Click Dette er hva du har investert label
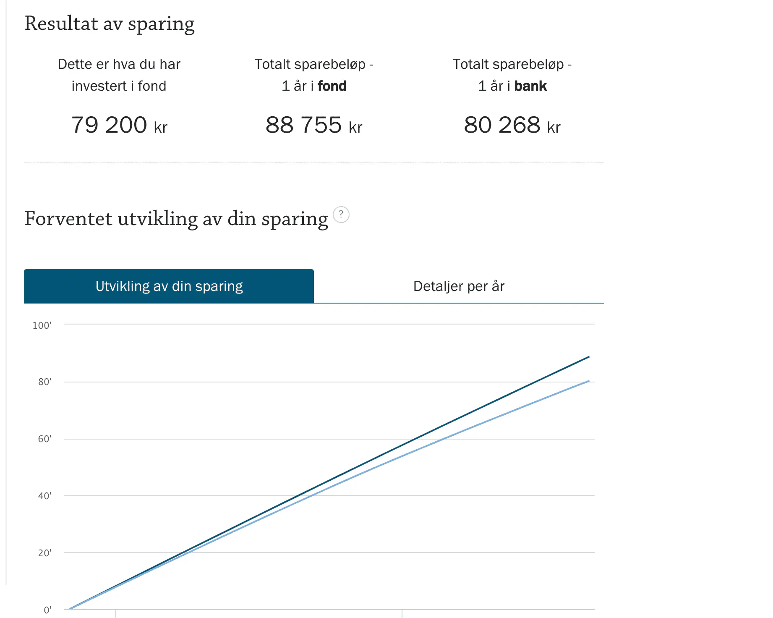Screen dimensions: 773x618 coord(119,75)
